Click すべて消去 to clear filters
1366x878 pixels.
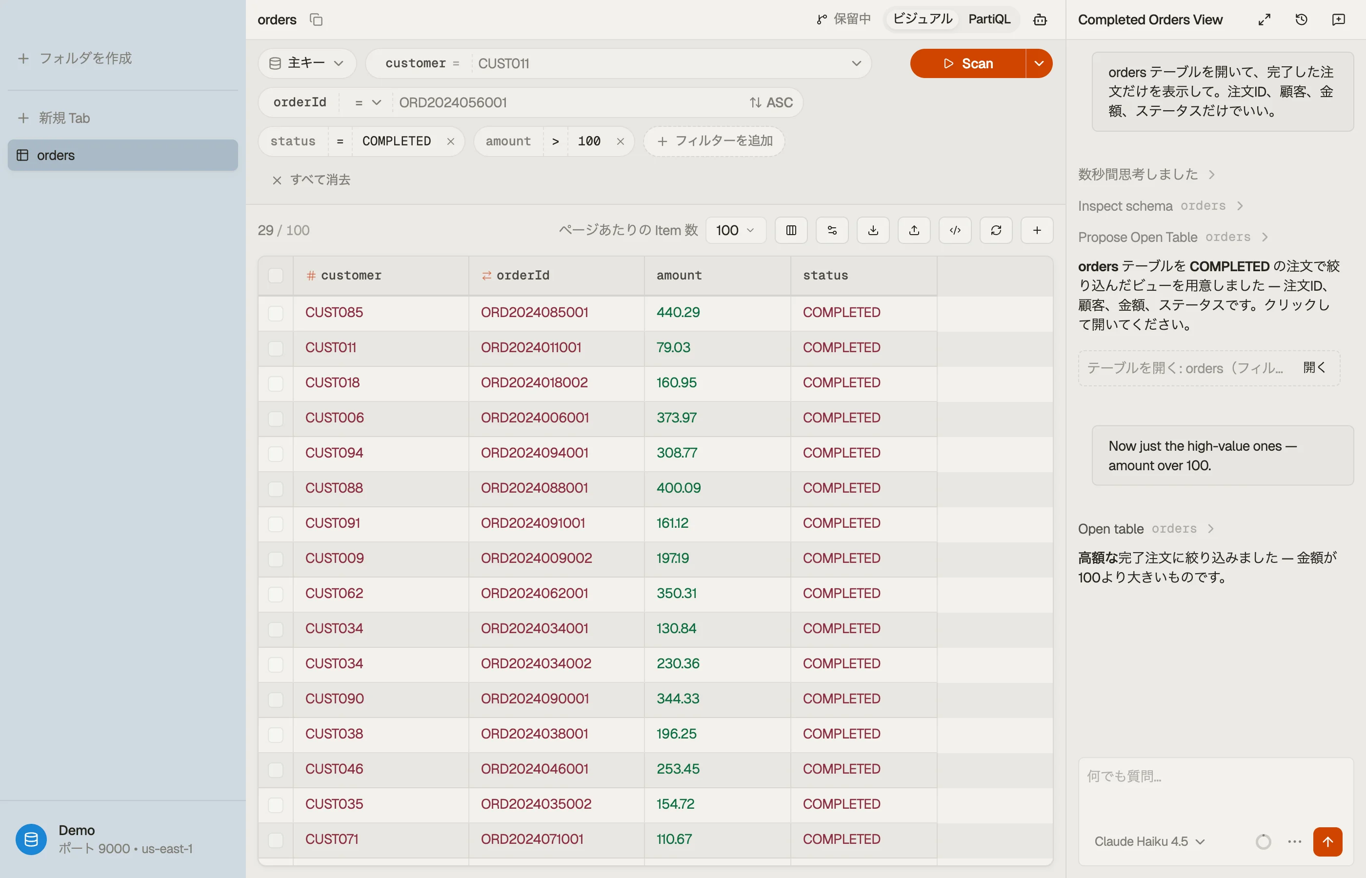pos(311,180)
